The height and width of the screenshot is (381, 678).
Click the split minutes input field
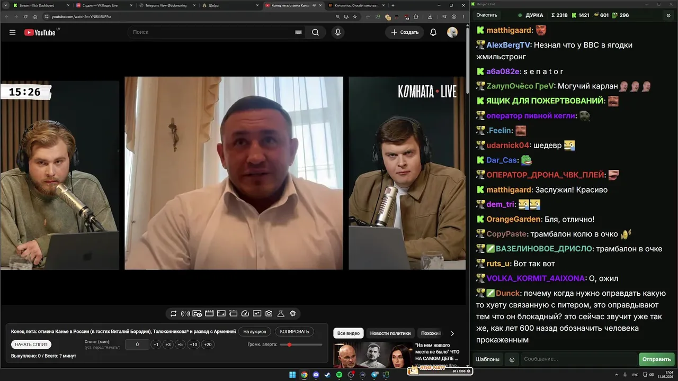[x=137, y=344]
